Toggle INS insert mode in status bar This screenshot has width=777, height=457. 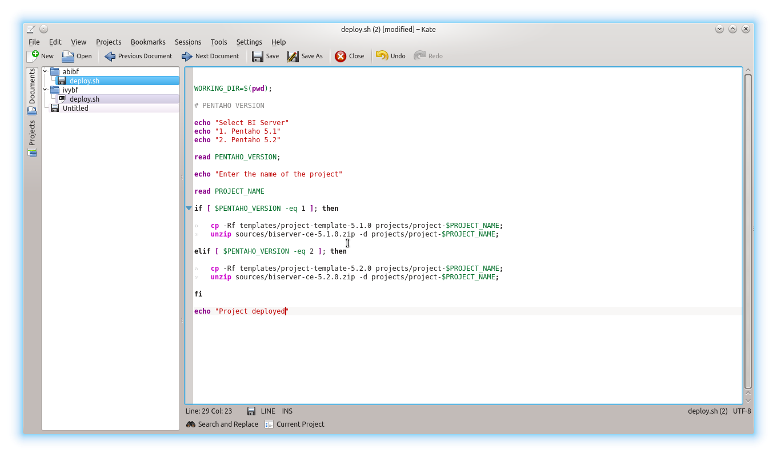(287, 411)
